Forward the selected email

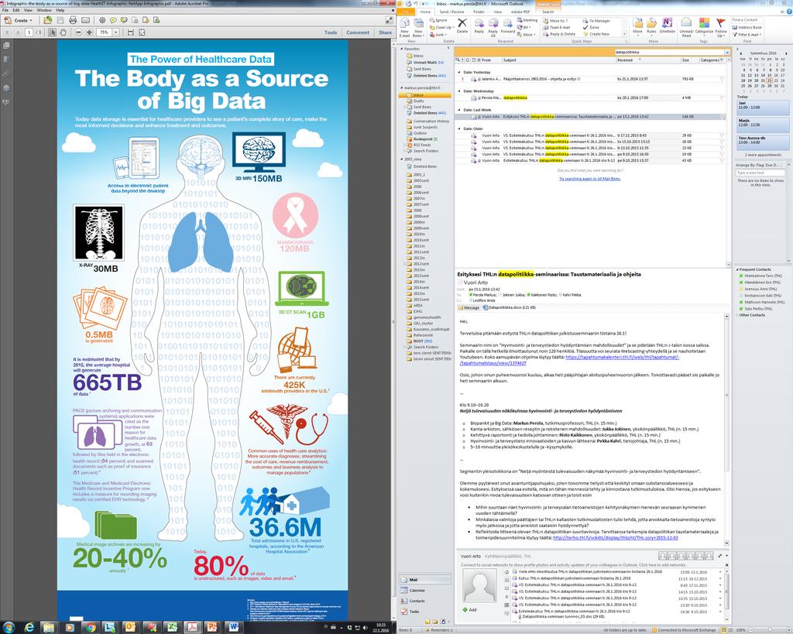508,26
